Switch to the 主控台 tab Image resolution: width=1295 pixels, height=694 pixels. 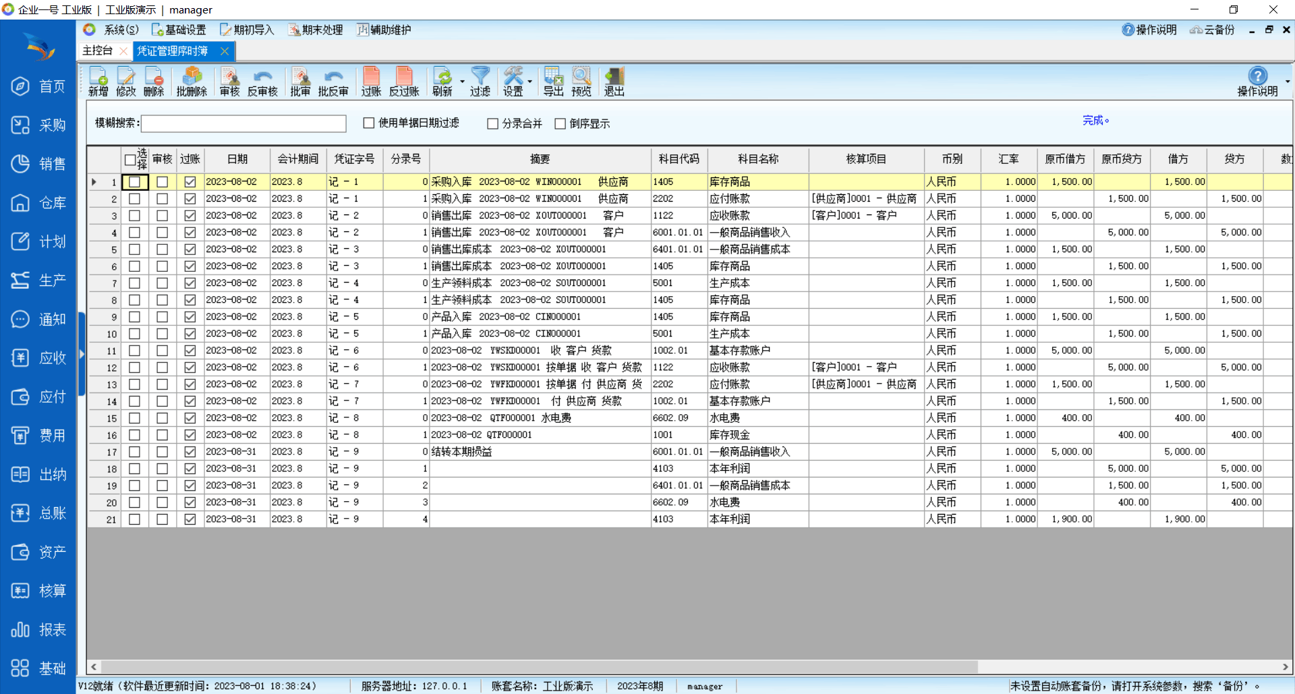[98, 51]
